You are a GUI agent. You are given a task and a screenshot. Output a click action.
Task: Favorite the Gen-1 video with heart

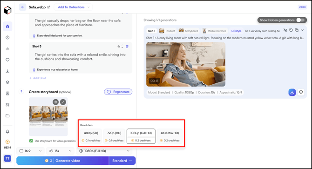301,92
